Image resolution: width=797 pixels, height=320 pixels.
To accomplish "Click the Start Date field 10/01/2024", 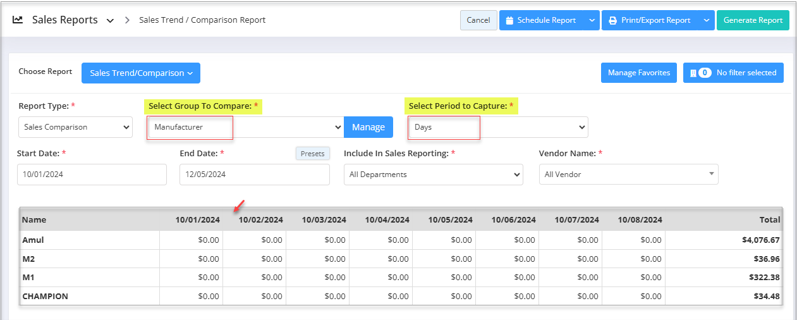I will (92, 175).
